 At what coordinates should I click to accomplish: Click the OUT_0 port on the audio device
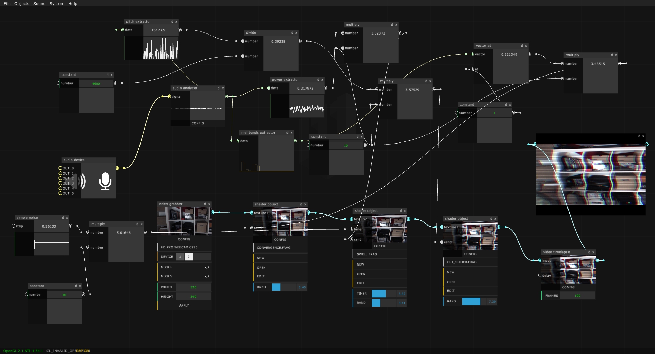60,168
